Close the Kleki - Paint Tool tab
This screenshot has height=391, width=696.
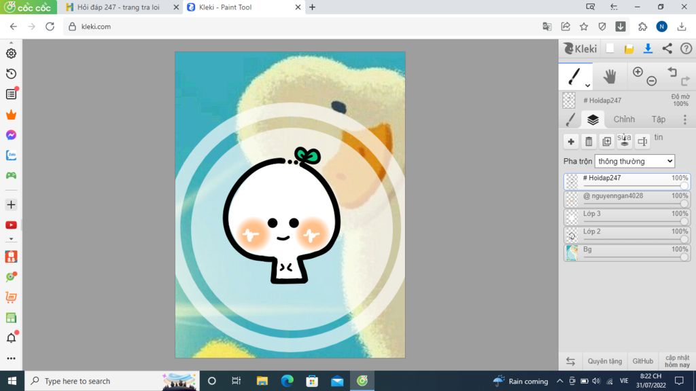pos(298,7)
